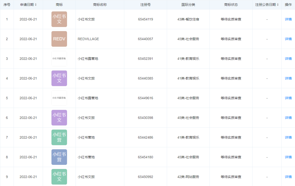295x186 pixels.
Task: Open 详情 for registration number 65454119
Action: pos(288,19)
